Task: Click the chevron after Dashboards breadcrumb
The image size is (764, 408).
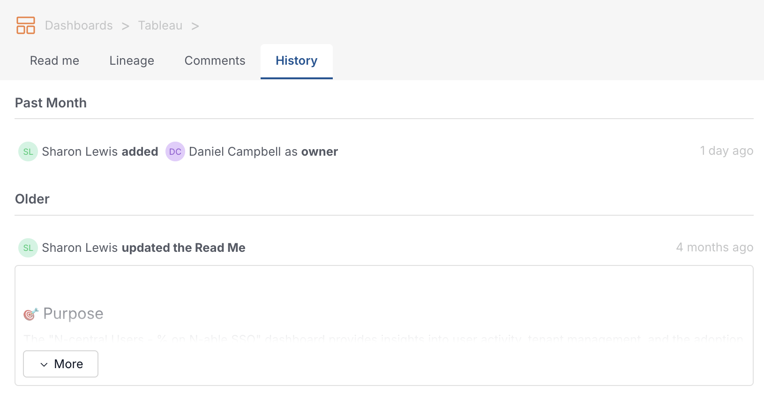Action: point(125,26)
